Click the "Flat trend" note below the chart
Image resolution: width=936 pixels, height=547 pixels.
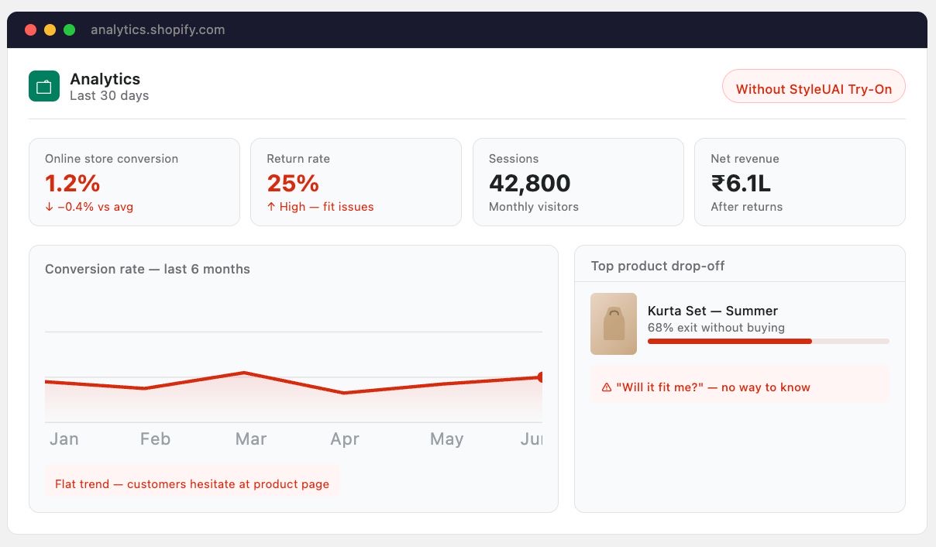click(192, 484)
